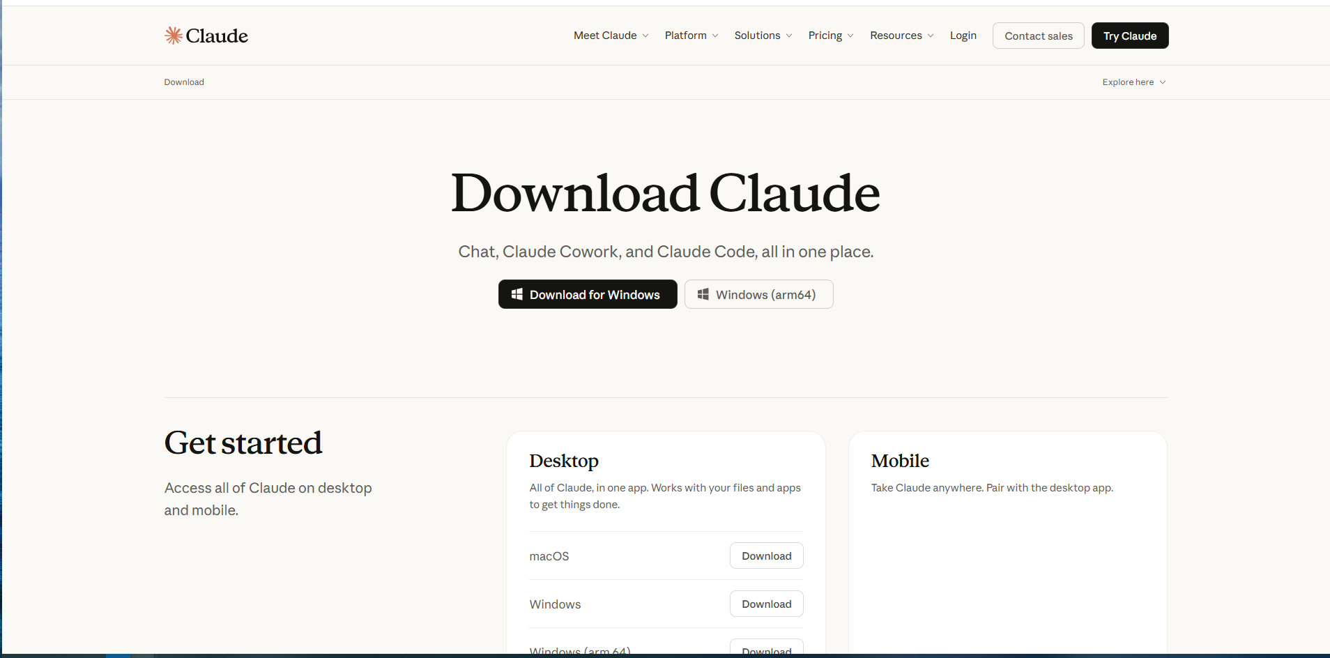Image resolution: width=1330 pixels, height=658 pixels.
Task: Choose the Windows (arm64) download button
Action: [758, 294]
